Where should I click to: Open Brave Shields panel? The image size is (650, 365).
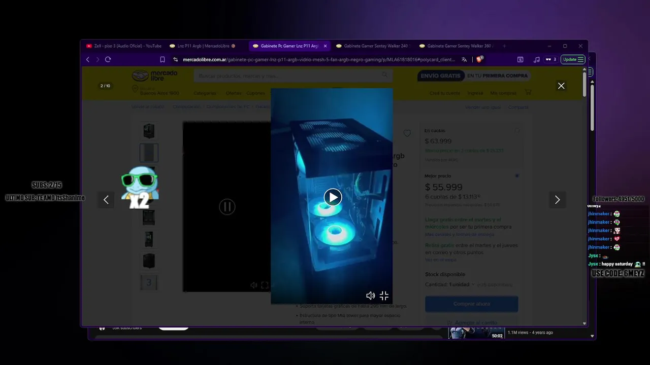[479, 59]
